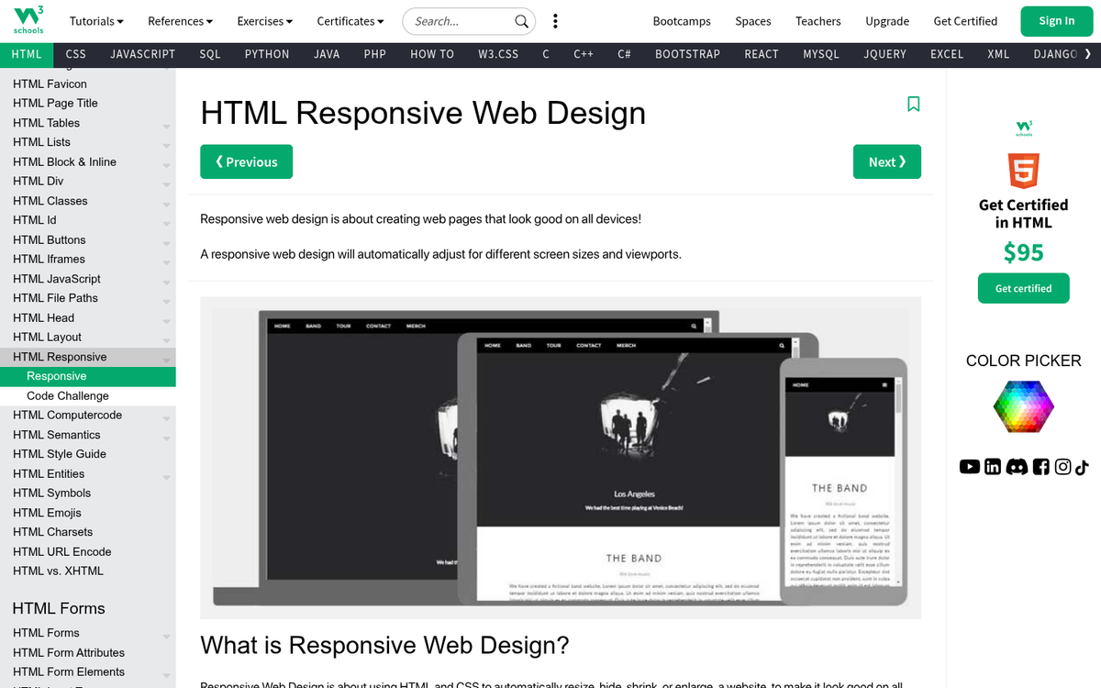Go to the Next lesson

coord(886,161)
